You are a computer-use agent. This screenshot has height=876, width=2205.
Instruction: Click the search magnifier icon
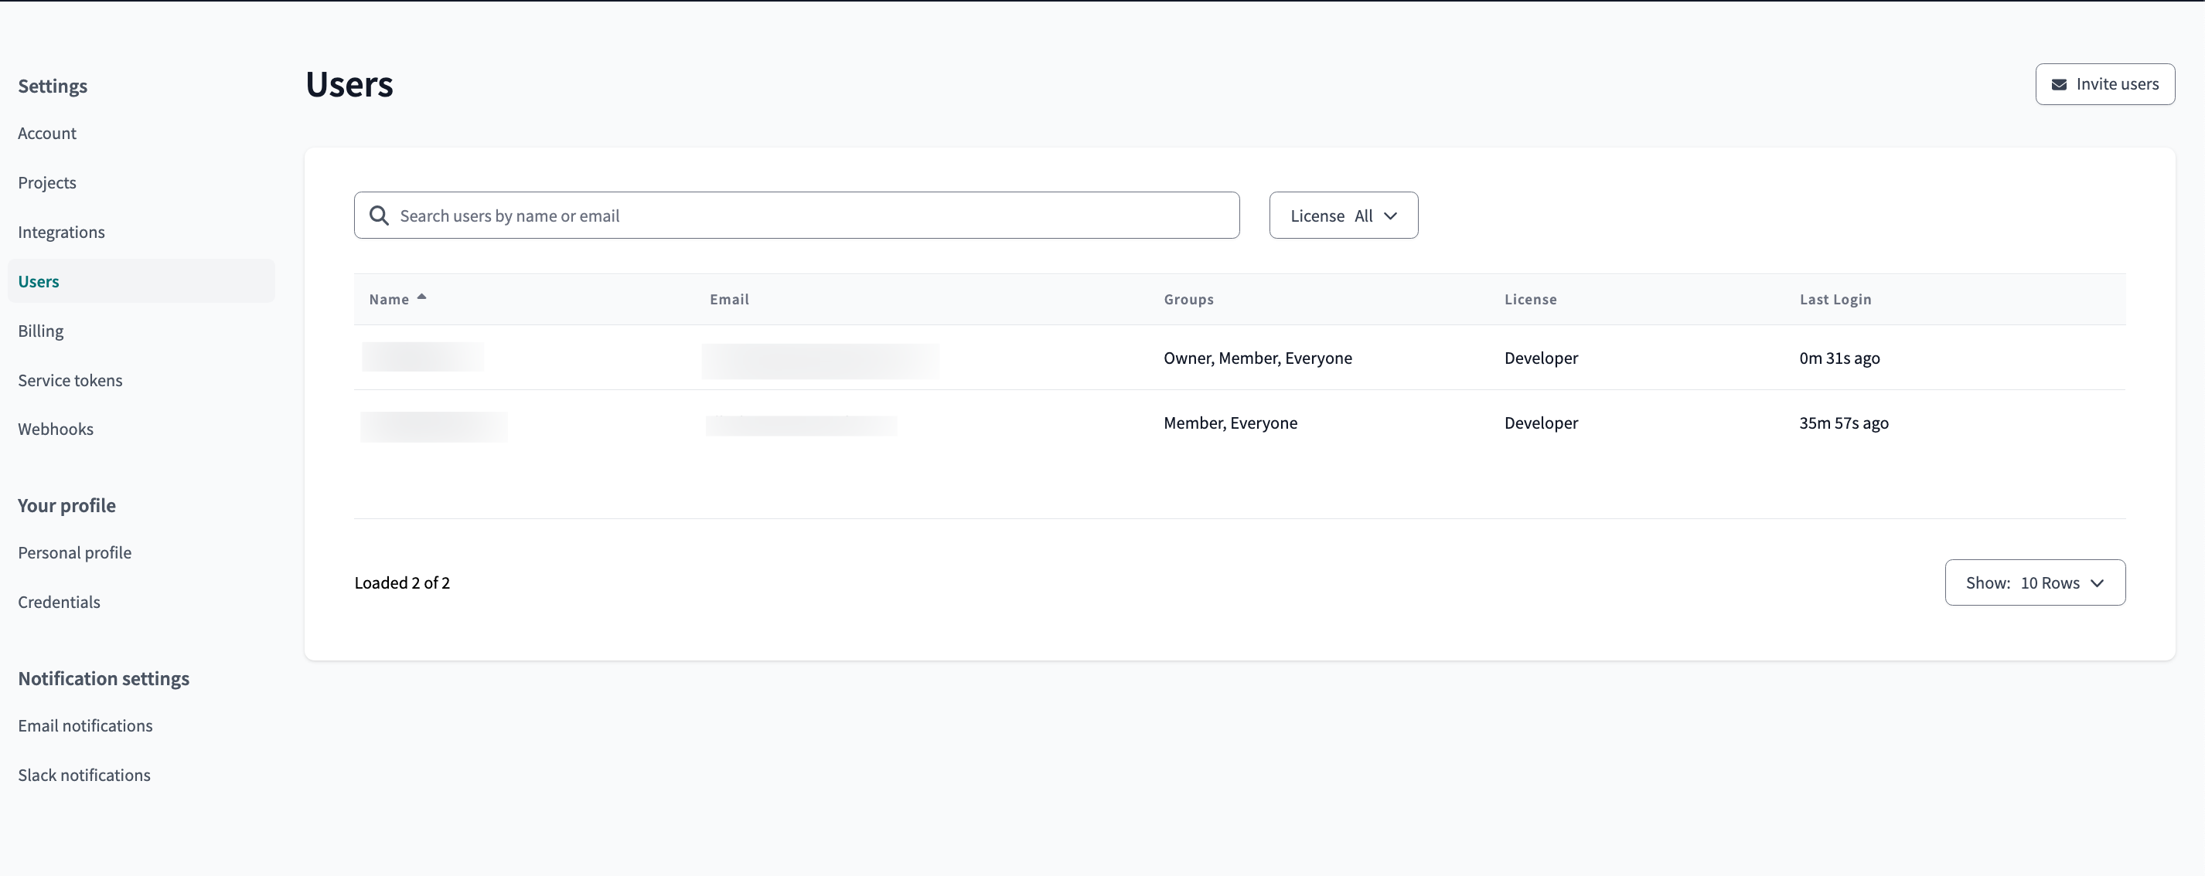tap(379, 215)
